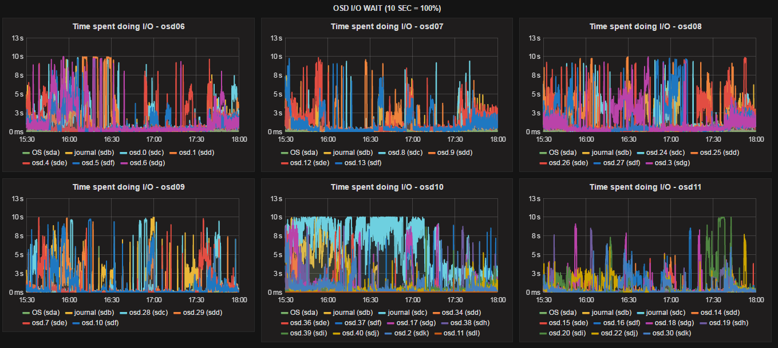The width and height of the screenshot is (778, 348).
Task: Open the osd09 panel title menu
Action: [x=128, y=187]
